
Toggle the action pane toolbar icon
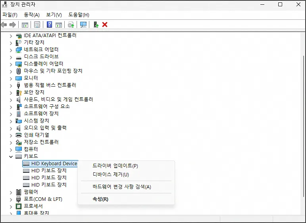point(59,25)
